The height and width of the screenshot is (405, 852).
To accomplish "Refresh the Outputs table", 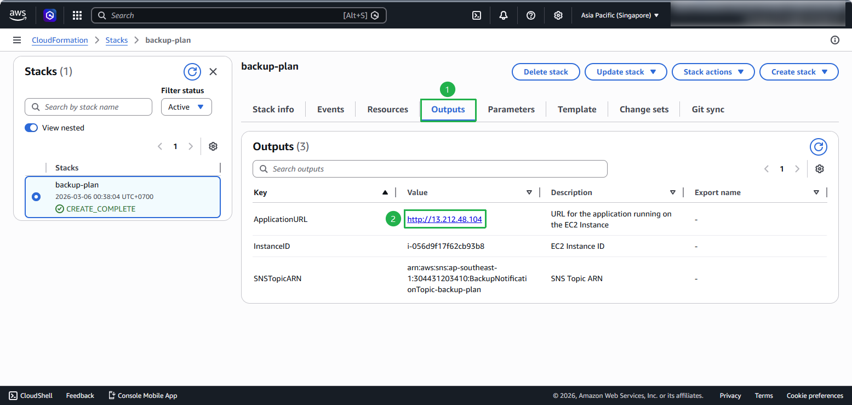I will tap(819, 146).
